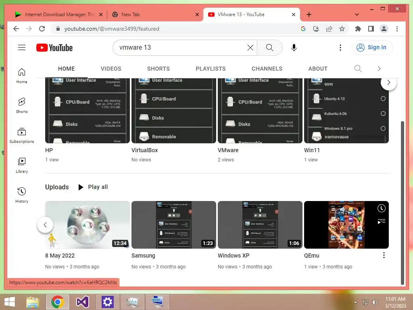
Task: Share this page via the share icon
Action: coord(329,29)
